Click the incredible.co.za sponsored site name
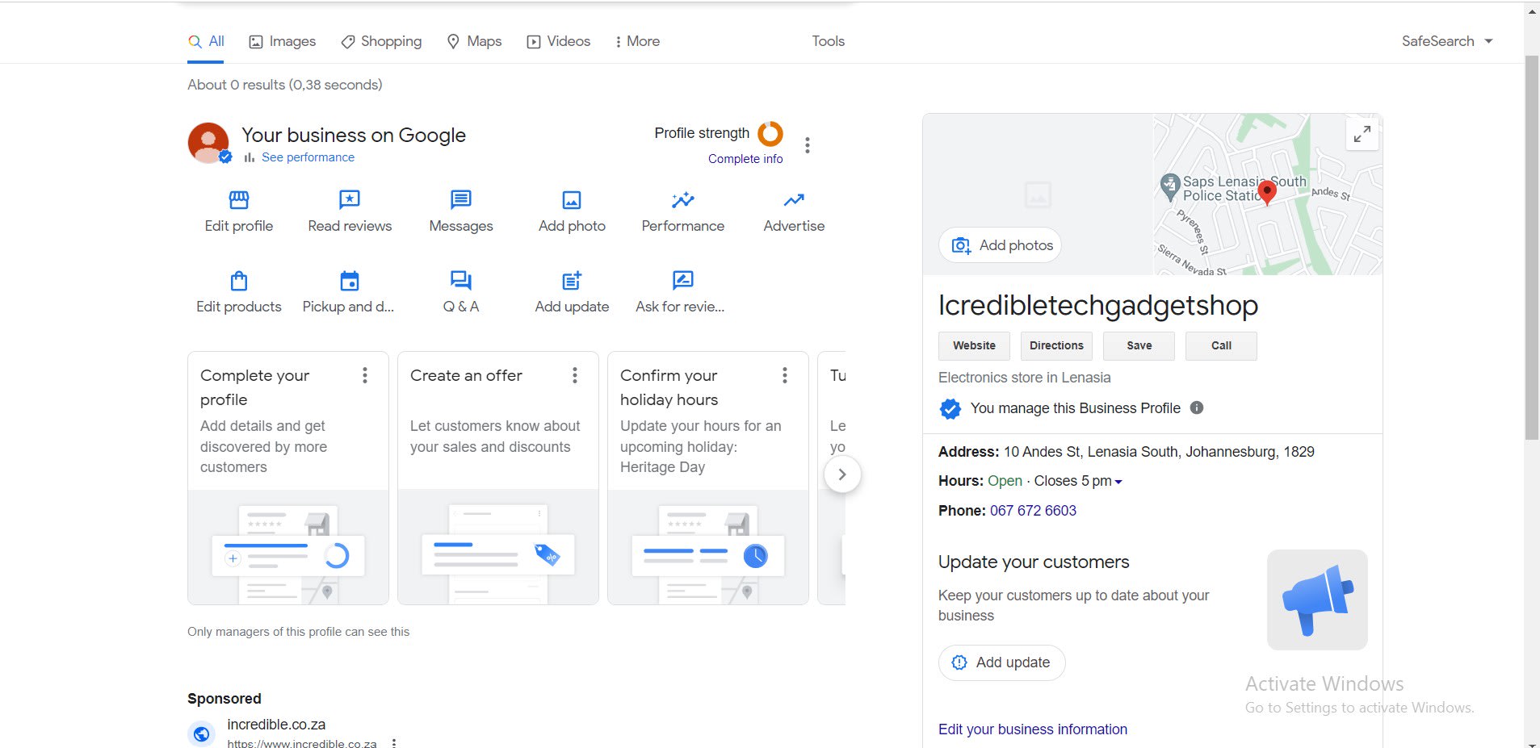 [276, 725]
